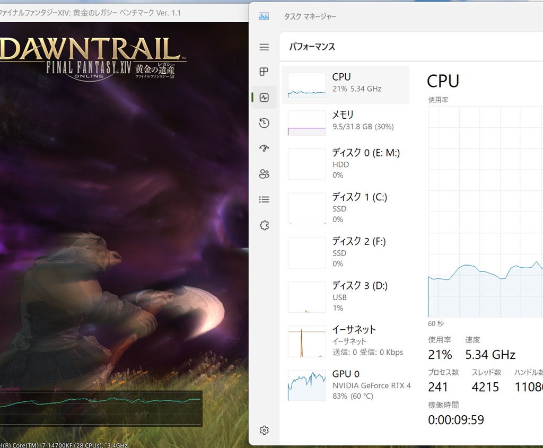This screenshot has height=448, width=543.
Task: Click the Ethernet mini graph thumbnail
Action: 307,341
